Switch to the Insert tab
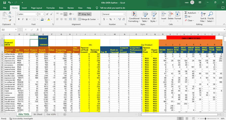The image size is (226, 120). pos(24,8)
